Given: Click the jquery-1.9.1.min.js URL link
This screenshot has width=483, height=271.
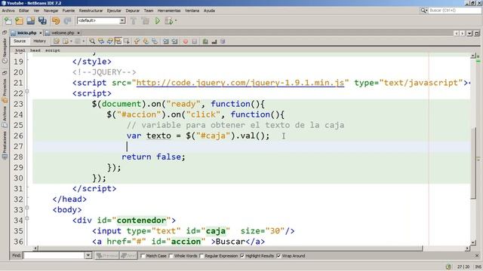Looking at the screenshot, I should (x=240, y=83).
